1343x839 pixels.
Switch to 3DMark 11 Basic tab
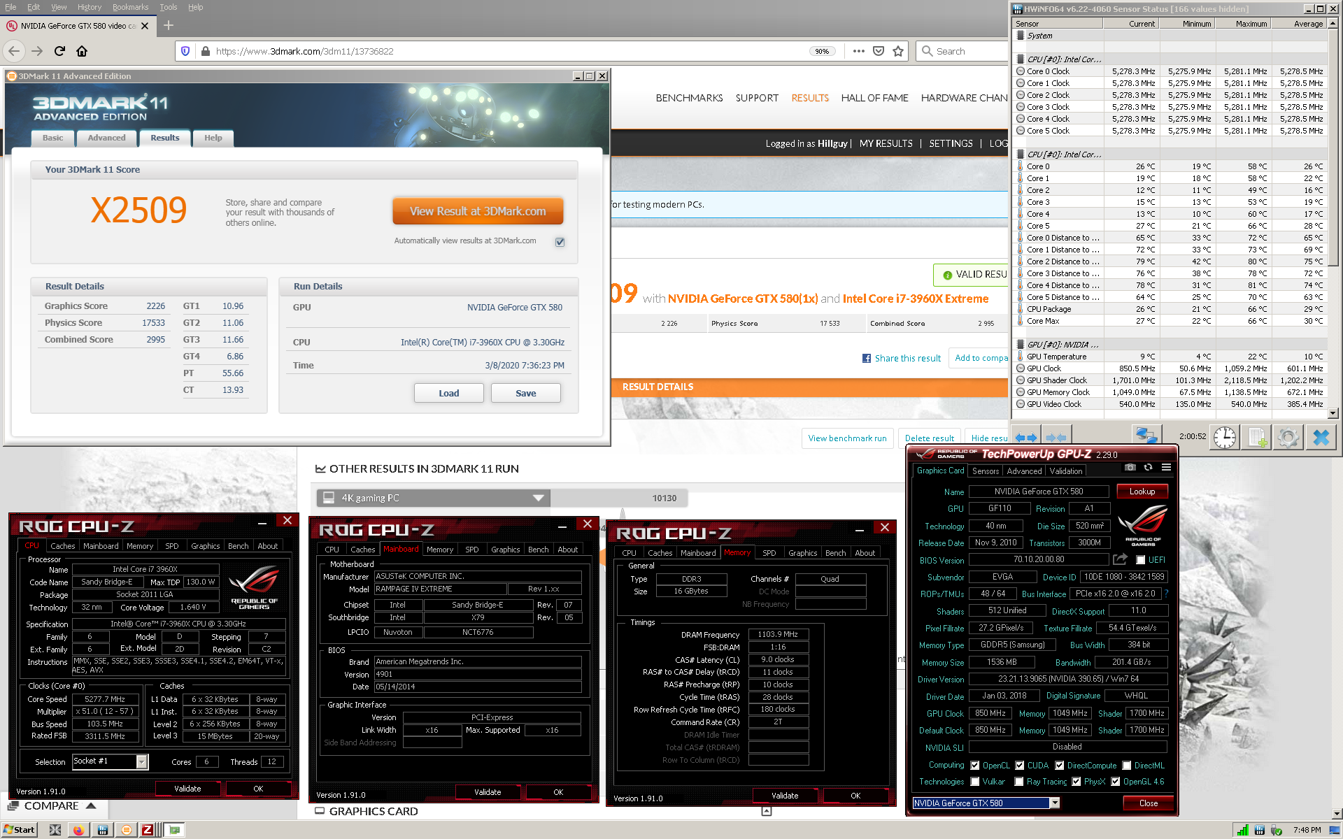(x=52, y=138)
